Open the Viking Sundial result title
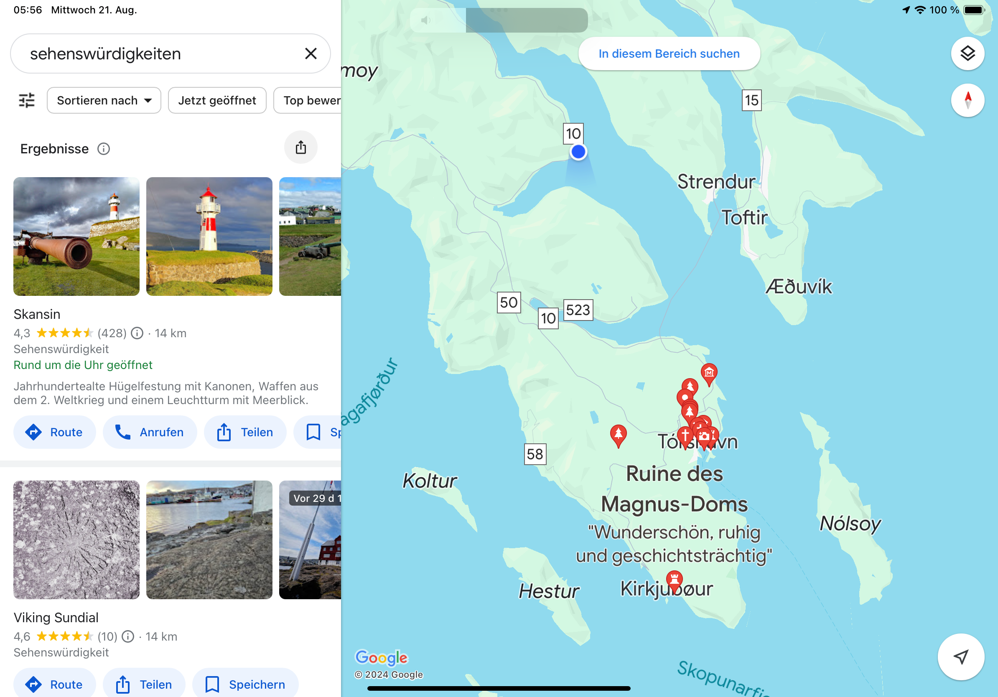Image resolution: width=998 pixels, height=697 pixels. (56, 618)
